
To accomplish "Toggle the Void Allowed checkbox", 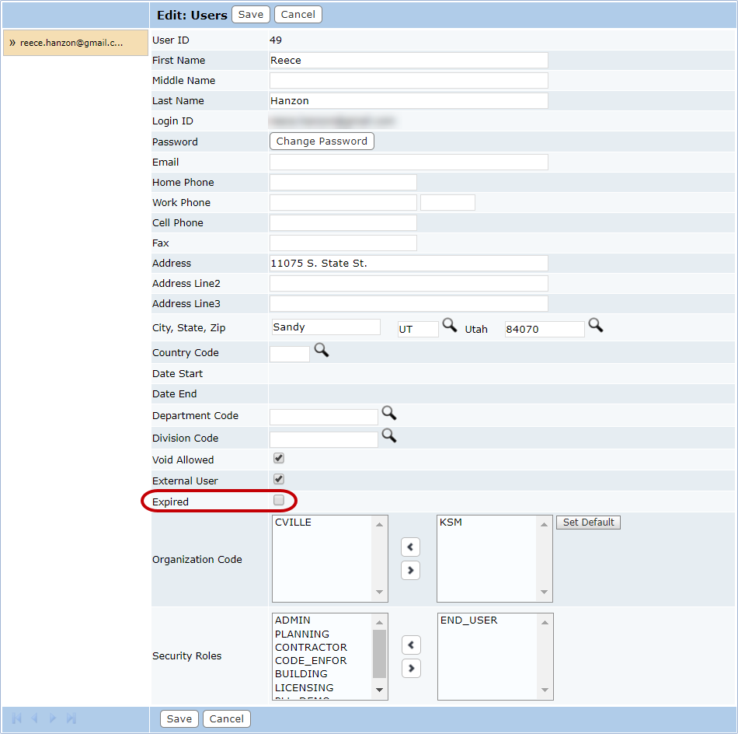I will pos(279,459).
